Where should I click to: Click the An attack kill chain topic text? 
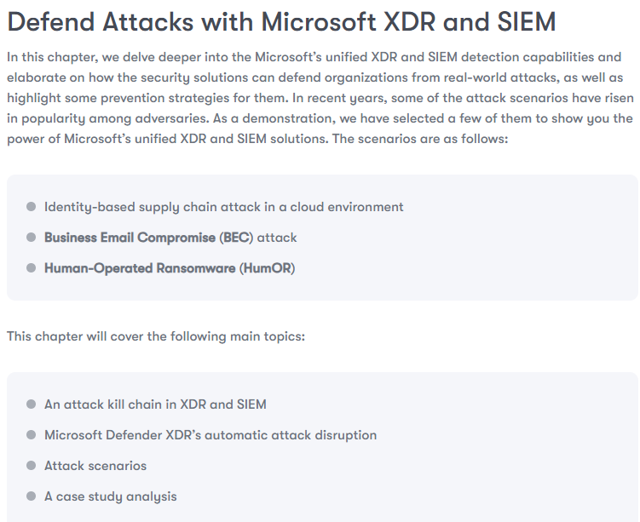(x=155, y=404)
